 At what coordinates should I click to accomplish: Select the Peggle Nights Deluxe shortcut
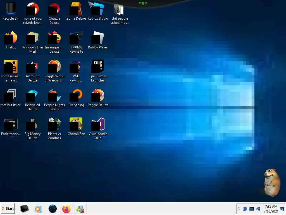pyautogui.click(x=54, y=100)
